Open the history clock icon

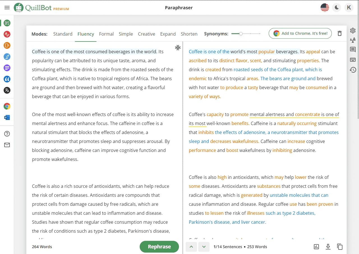point(353,70)
